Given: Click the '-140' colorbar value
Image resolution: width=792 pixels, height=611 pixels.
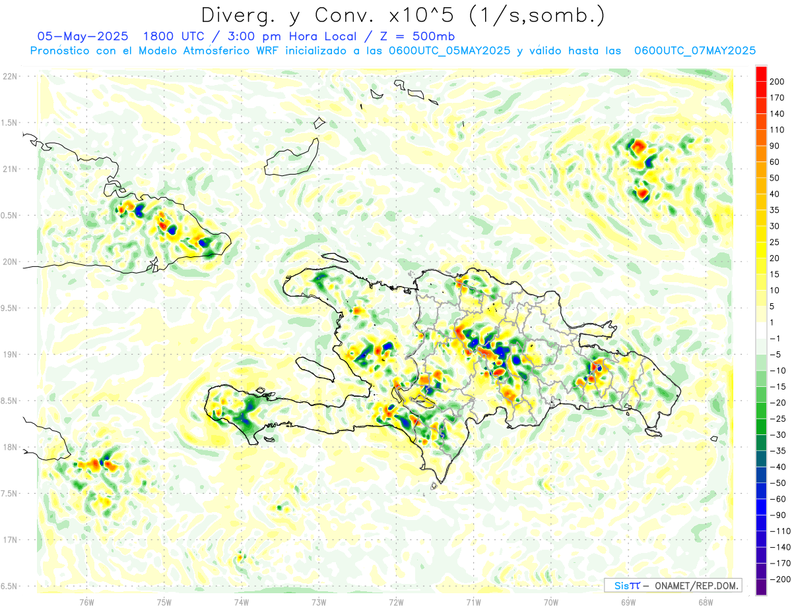Looking at the screenshot, I should [x=781, y=547].
